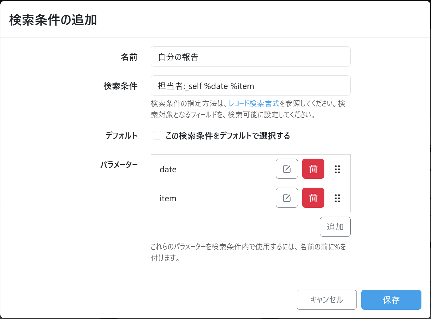The width and height of the screenshot is (431, 319).
Task: Open the レコード検索書式 link
Action: (x=254, y=103)
